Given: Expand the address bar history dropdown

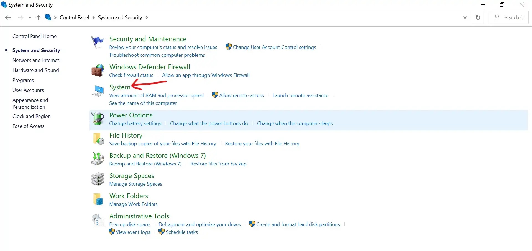Looking at the screenshot, I should pyautogui.click(x=465, y=17).
